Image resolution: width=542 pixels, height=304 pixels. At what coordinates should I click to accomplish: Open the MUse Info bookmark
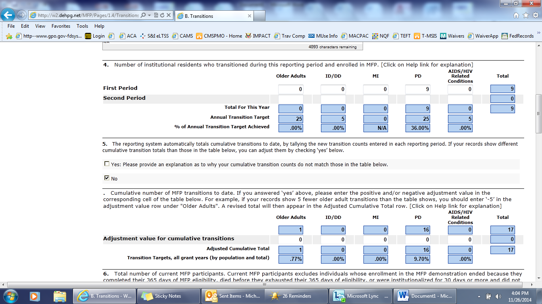[323, 36]
